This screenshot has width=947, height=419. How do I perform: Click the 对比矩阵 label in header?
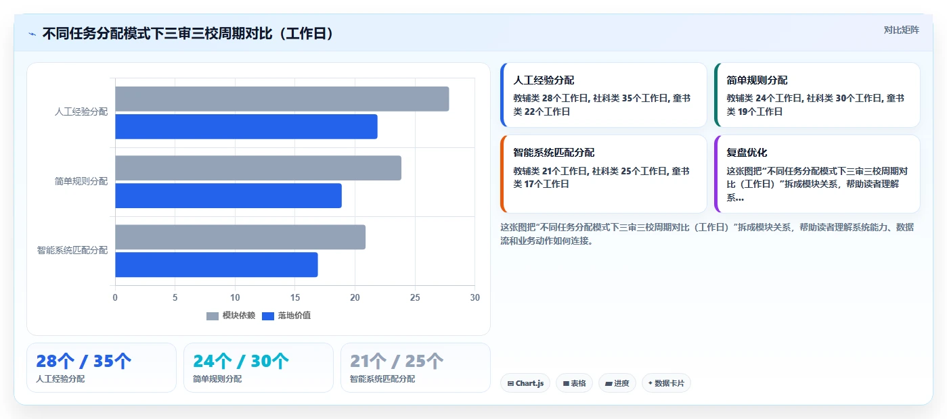901,30
